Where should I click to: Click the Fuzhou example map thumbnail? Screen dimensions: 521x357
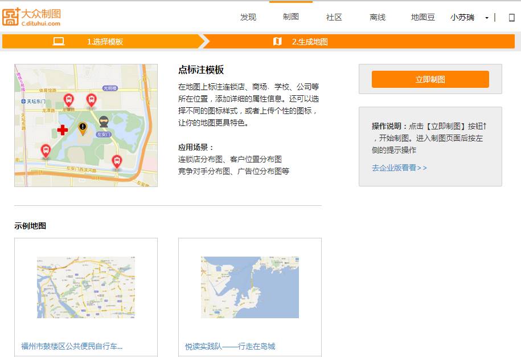click(86, 287)
